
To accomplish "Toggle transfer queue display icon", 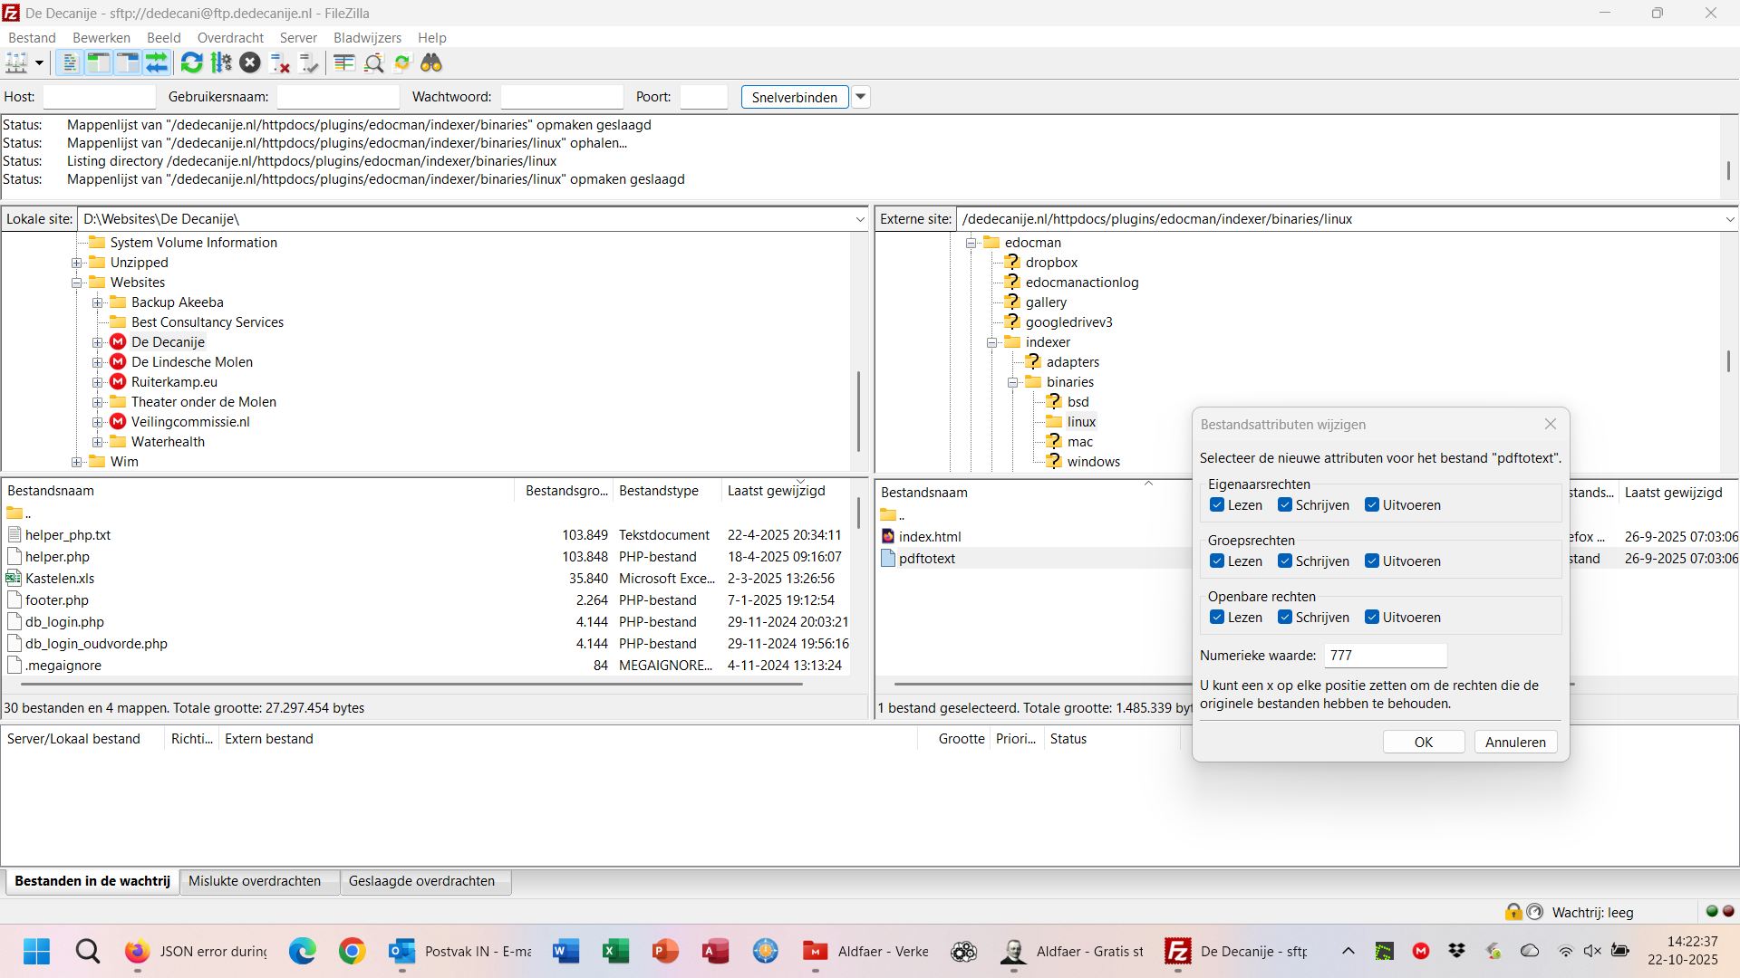I will pyautogui.click(x=157, y=62).
